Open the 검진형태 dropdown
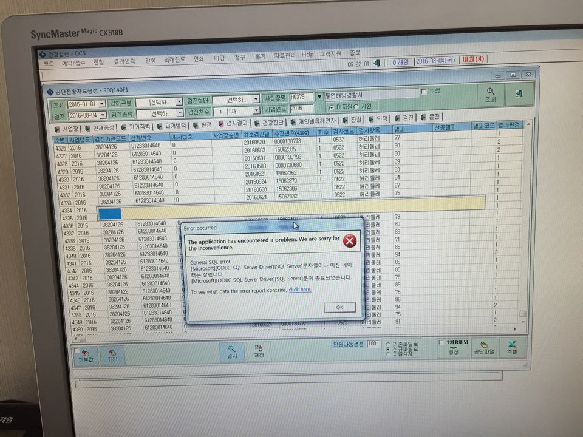583x437 pixels. (x=256, y=99)
